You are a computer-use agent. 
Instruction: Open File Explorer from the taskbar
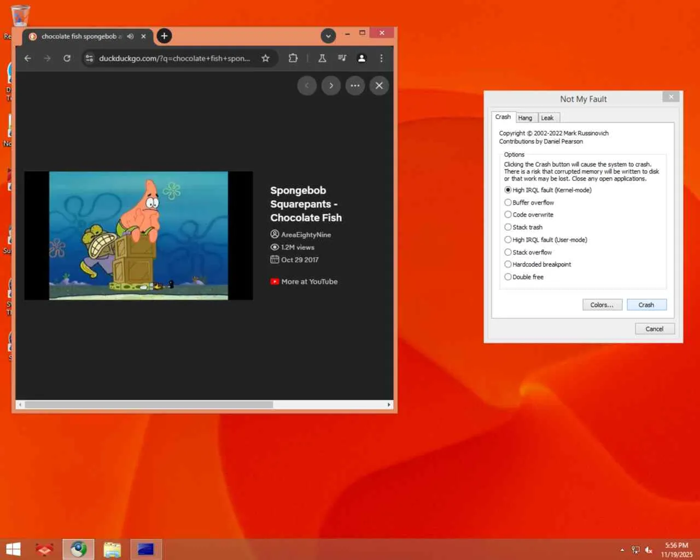[x=112, y=549]
